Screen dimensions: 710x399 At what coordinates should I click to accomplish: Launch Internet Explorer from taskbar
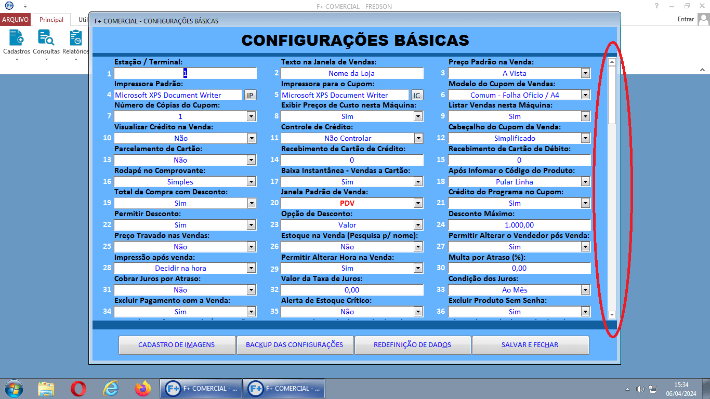(111, 388)
